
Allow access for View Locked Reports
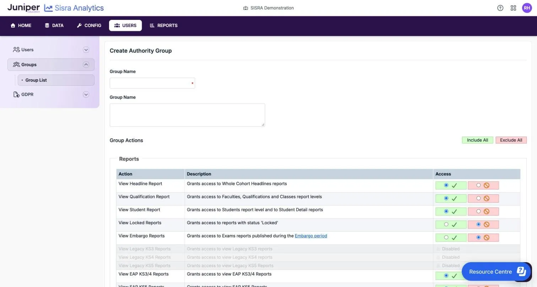[446, 225]
